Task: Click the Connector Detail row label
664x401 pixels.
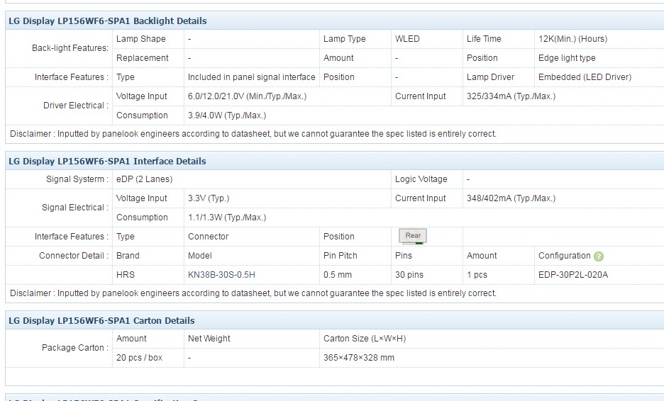Action: (x=74, y=256)
